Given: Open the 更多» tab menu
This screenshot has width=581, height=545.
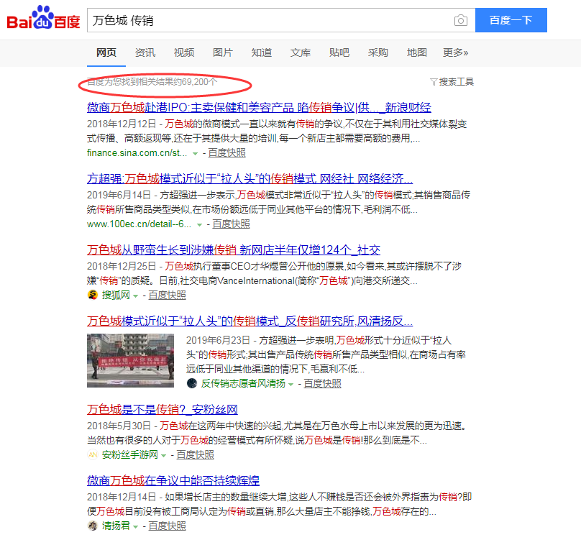Looking at the screenshot, I should coord(455,52).
